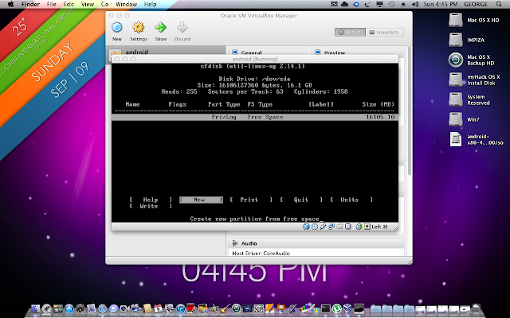The height and width of the screenshot is (318, 510).
Task: Click the USB devices status icon
Action: point(323,227)
